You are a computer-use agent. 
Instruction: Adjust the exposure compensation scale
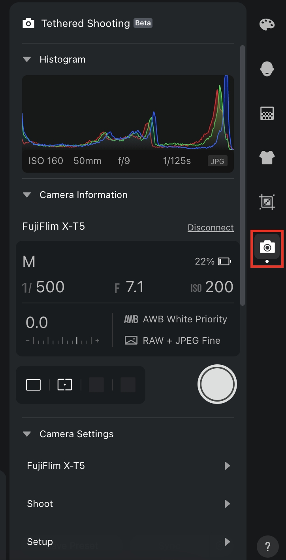[x=62, y=340]
